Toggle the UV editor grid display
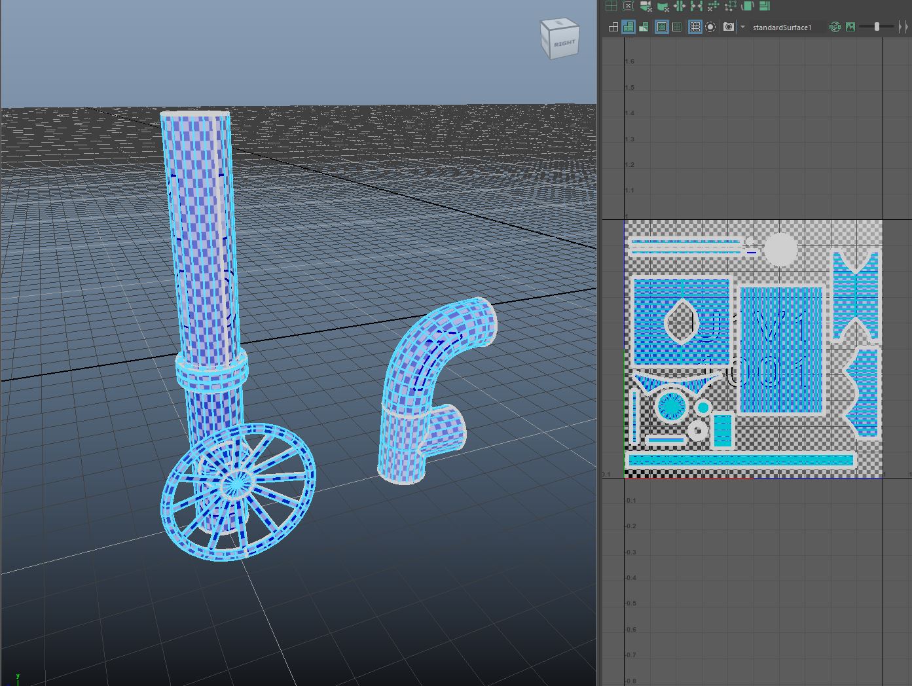Viewport: 912px width, 686px height. [x=695, y=27]
